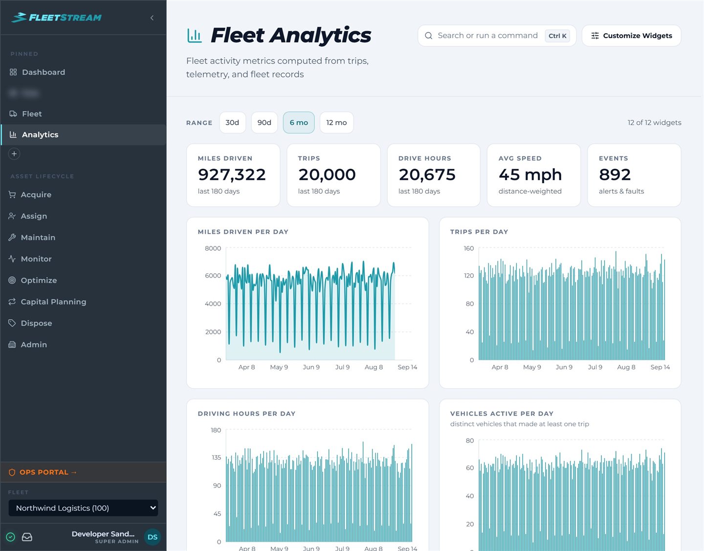Click the Miles Driven stat card

[x=233, y=175]
